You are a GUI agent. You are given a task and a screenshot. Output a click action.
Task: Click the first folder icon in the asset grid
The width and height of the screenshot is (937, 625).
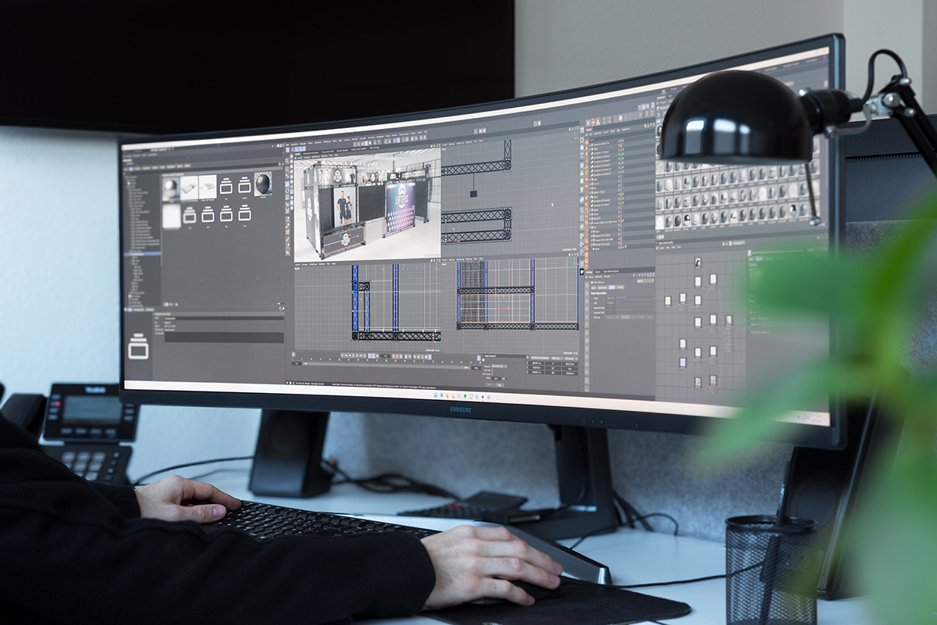point(226,186)
